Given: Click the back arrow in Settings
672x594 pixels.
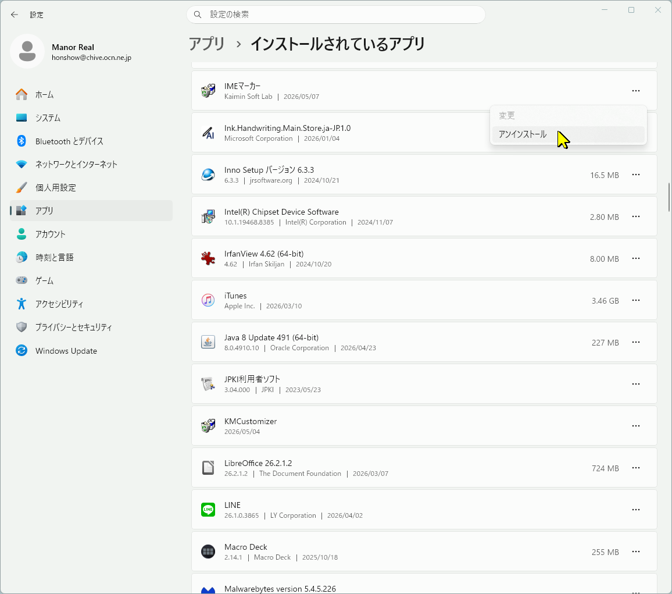Looking at the screenshot, I should [x=15, y=15].
